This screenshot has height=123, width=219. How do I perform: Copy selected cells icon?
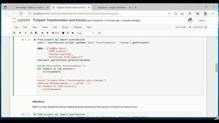point(31,33)
